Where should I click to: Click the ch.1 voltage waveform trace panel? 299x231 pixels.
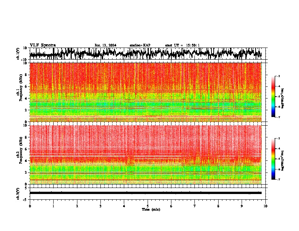point(148,54)
